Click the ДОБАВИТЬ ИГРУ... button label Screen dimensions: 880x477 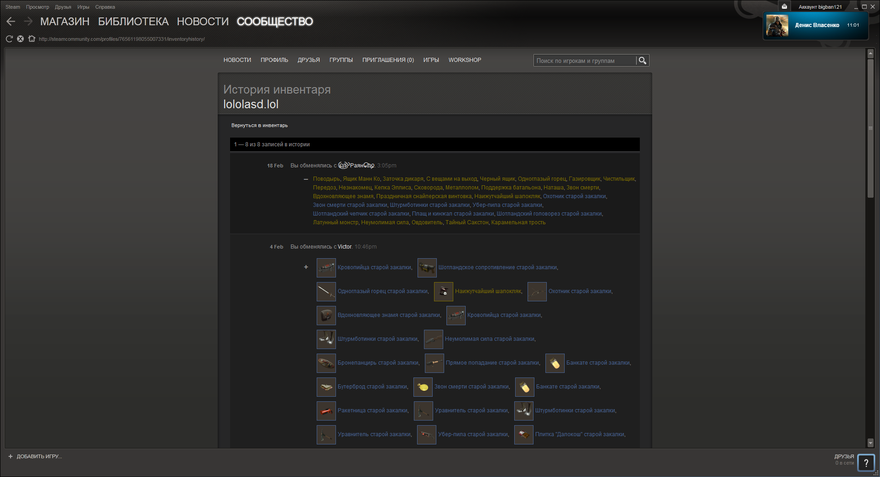(39, 456)
